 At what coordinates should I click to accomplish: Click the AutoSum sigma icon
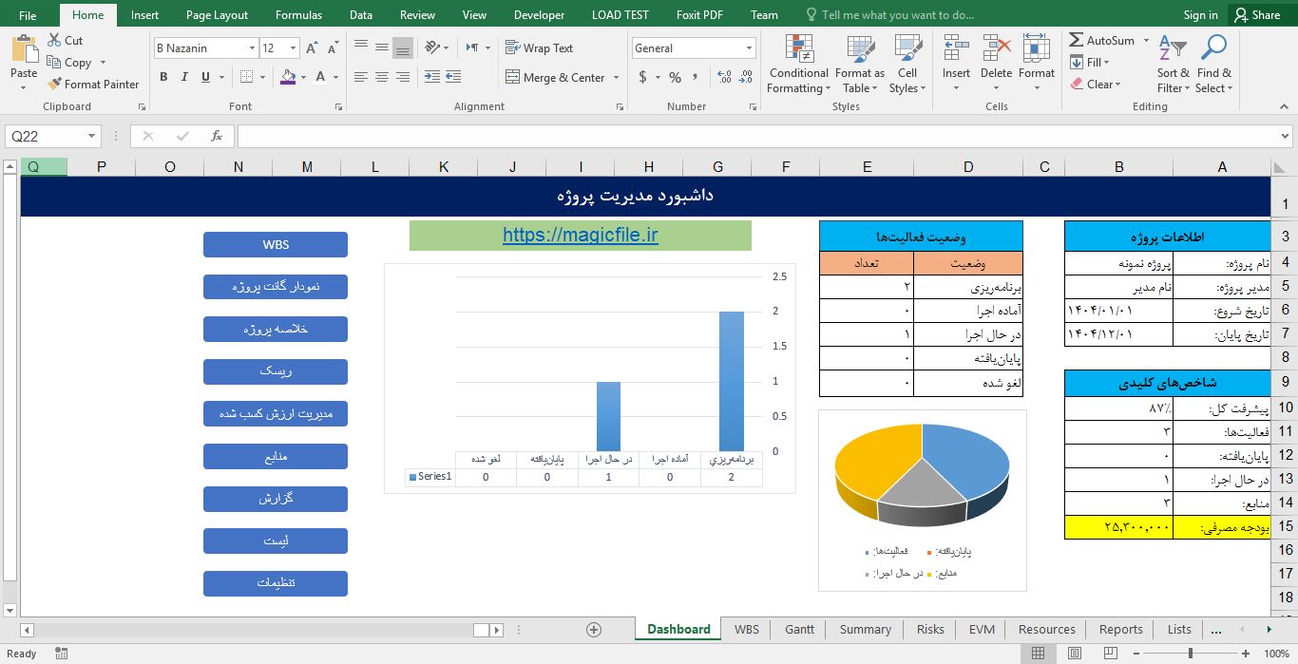1077,41
